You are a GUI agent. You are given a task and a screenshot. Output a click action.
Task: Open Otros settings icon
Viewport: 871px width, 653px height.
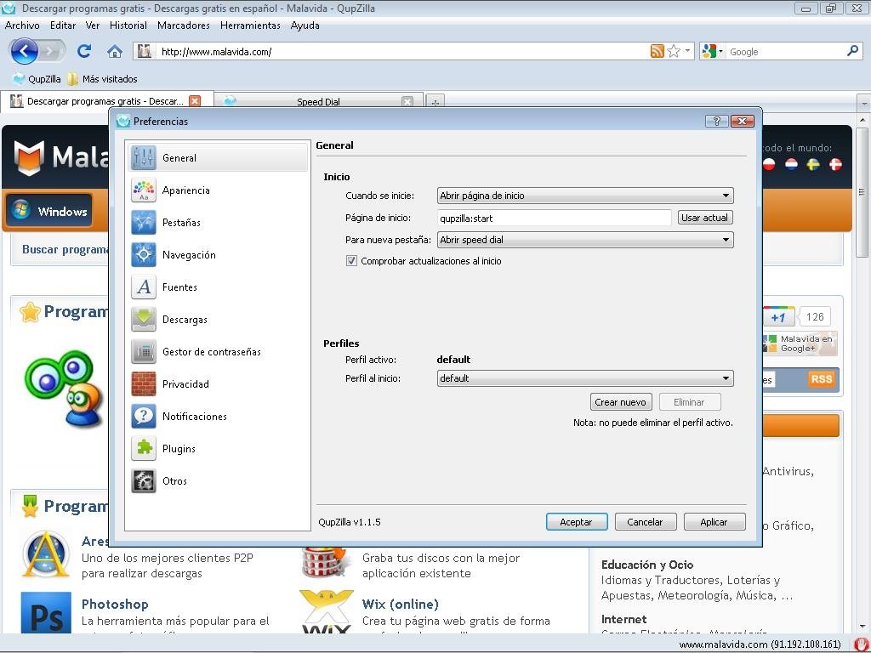pyautogui.click(x=143, y=481)
